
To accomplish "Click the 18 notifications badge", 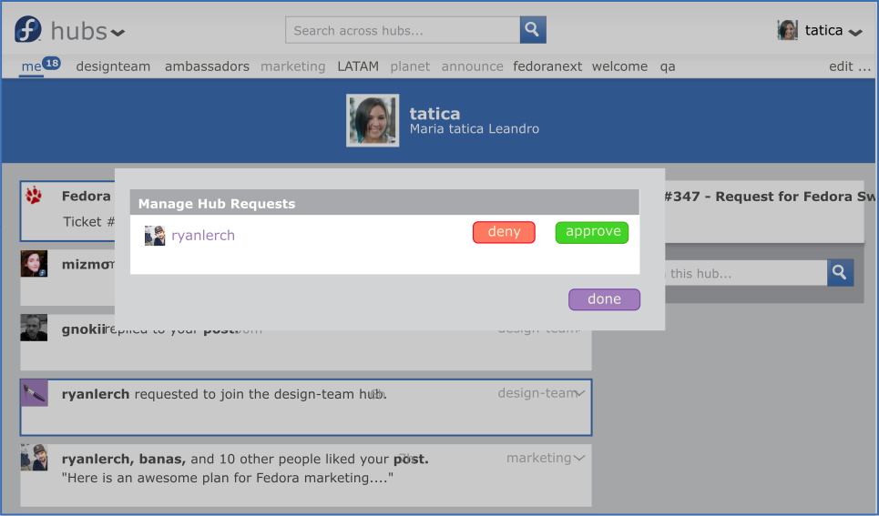I will 52,64.
